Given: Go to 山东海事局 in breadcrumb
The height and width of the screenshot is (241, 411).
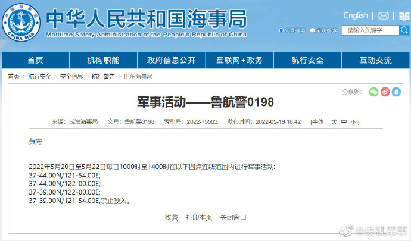Looking at the screenshot, I should (x=138, y=77).
